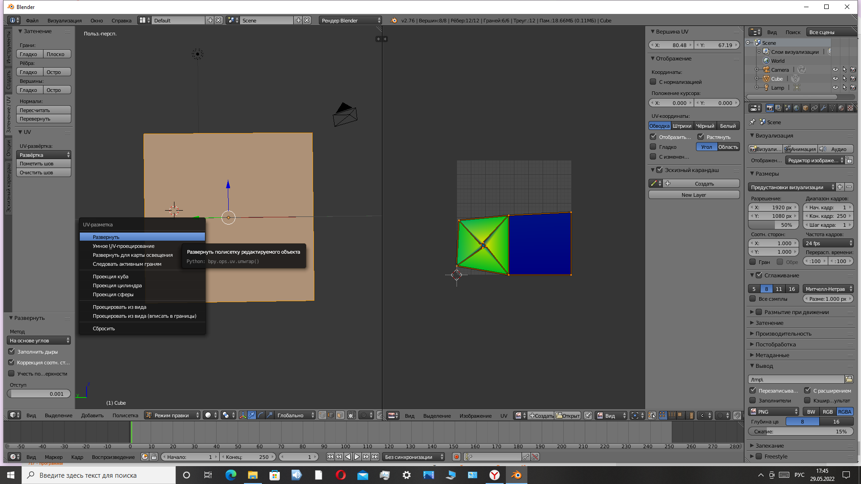
Task: Open the Modifiers wrench properties tab
Action: tap(823, 108)
